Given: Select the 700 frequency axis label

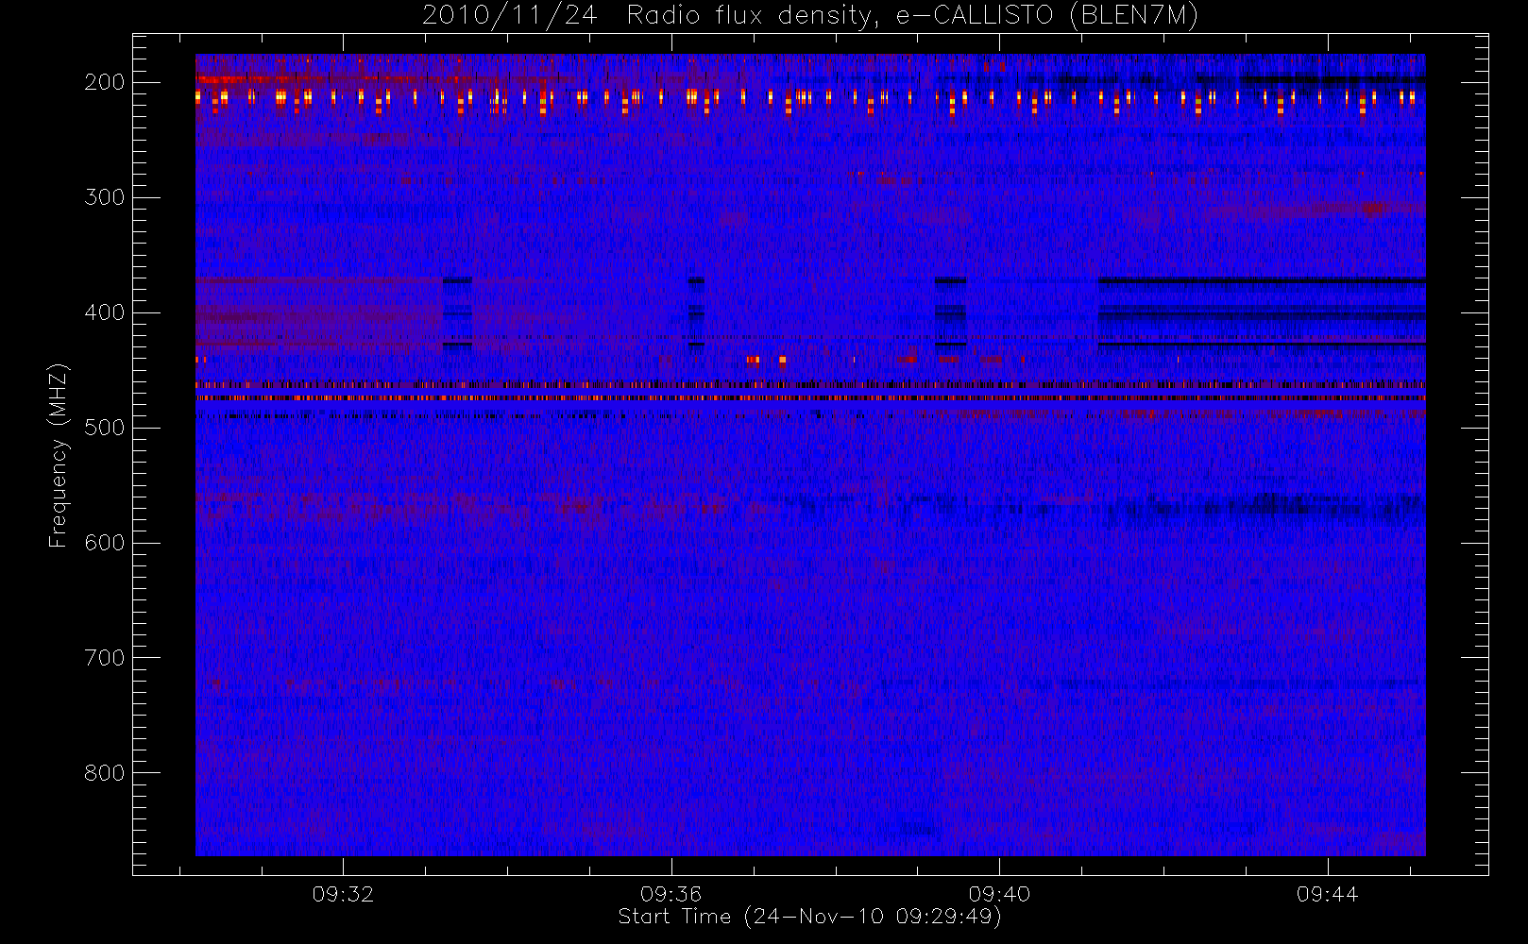Looking at the screenshot, I should pyautogui.click(x=104, y=658).
